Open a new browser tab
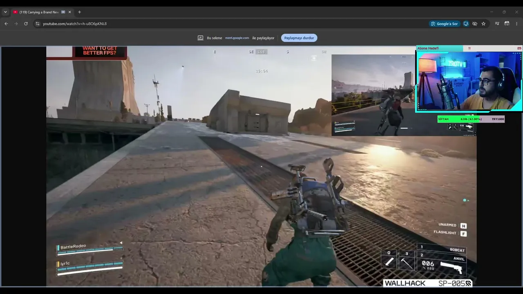Viewport: 523px width, 294px height. pos(79,12)
